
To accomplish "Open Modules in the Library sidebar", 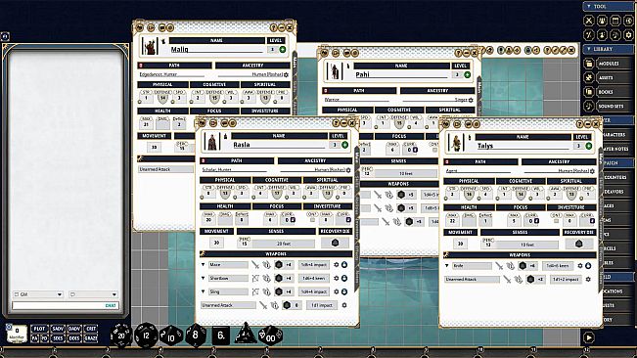I will (x=608, y=64).
